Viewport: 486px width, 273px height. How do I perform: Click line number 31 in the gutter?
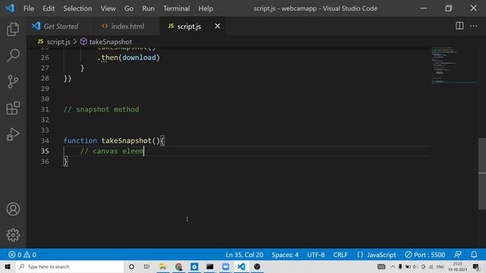point(45,109)
